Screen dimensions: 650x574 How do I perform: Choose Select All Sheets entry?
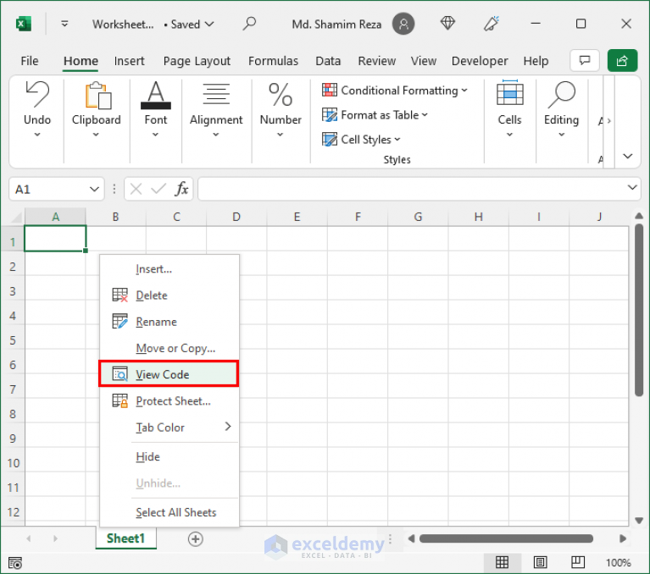tap(169, 512)
